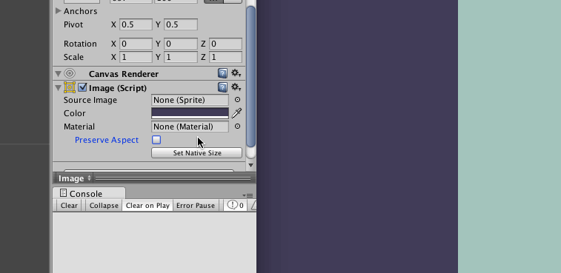Image resolution: width=561 pixels, height=273 pixels.
Task: Edit the Scale Z field
Action: pos(225,57)
